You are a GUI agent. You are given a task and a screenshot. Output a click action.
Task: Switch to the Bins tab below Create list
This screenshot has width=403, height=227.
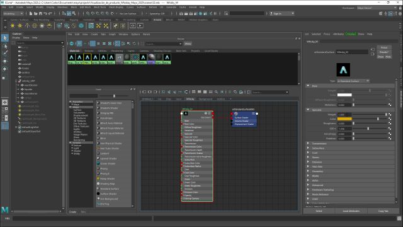(x=83, y=212)
